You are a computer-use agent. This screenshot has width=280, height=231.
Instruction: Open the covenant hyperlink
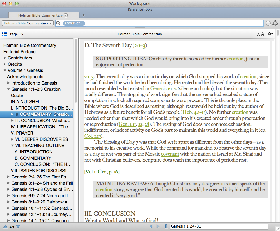click(170, 154)
